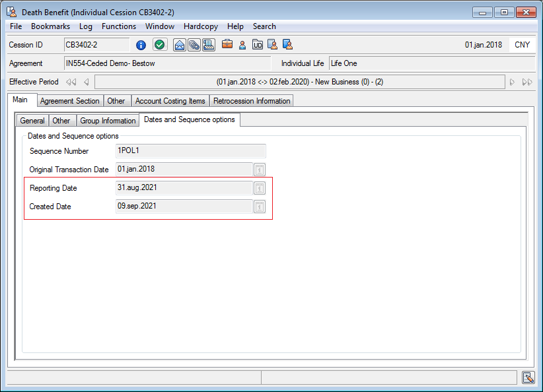
Task: Click the paperclip attachments icon
Action: 194,45
